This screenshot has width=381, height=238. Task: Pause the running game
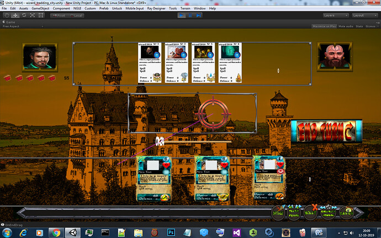190,15
